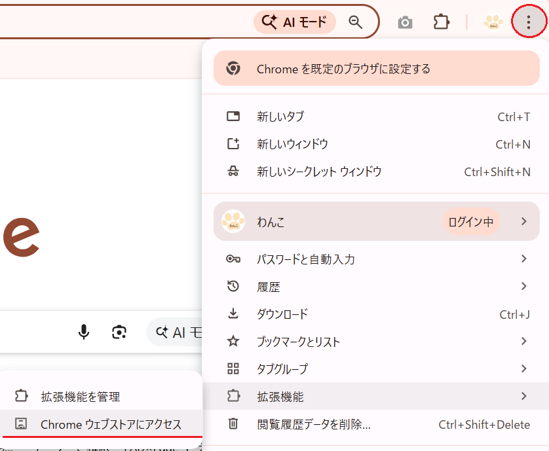Screen dimensions: 549x451
Task: Open 拡張機能を管理 from the submenu
Action: click(102, 396)
